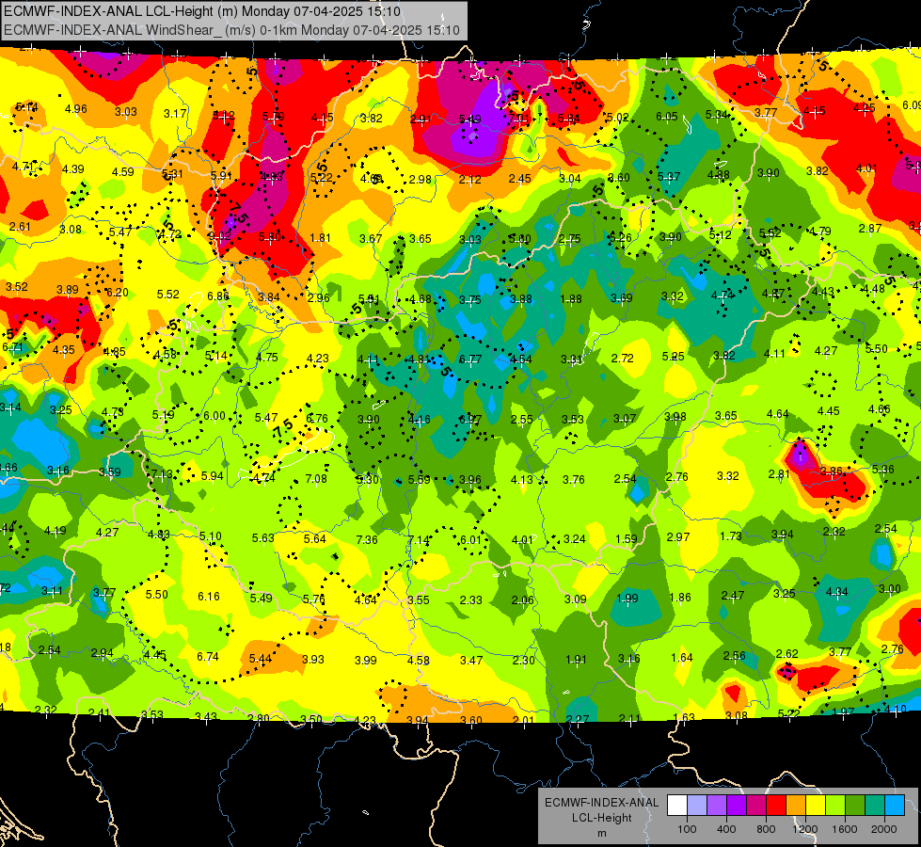This screenshot has width=921, height=847.
Task: Click the yellow legend swatch
Action: 816,806
